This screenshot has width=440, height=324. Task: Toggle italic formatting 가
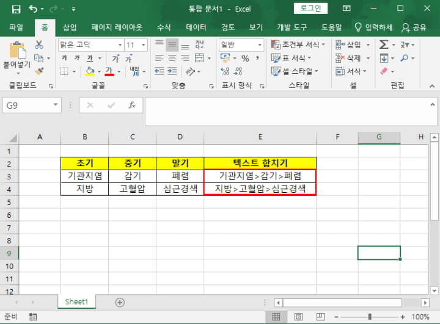77,58
